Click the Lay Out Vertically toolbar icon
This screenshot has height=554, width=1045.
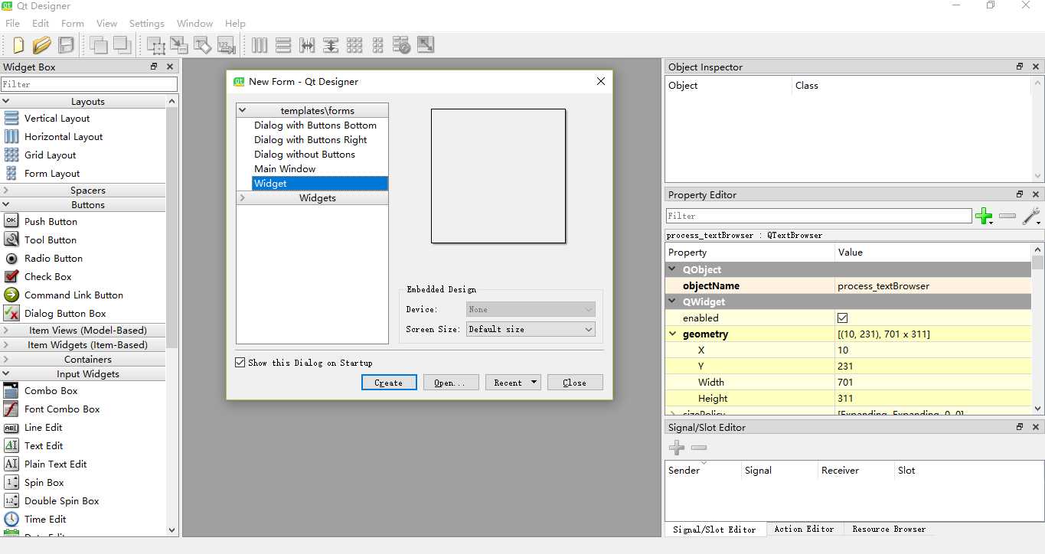tap(283, 45)
